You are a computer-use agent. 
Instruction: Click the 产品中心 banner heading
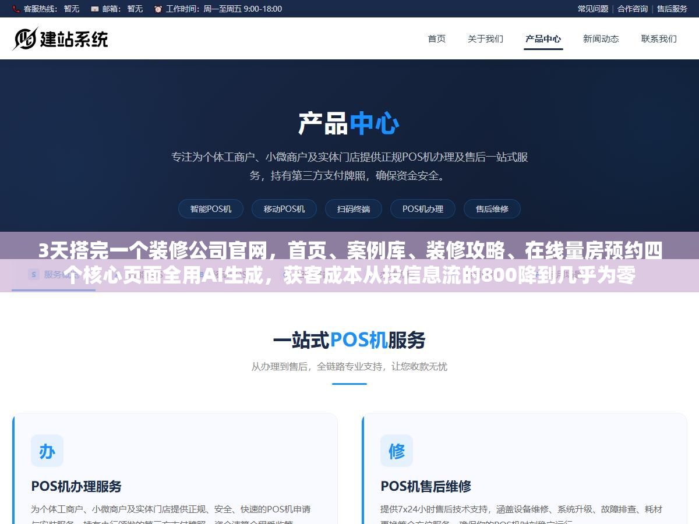(349, 123)
